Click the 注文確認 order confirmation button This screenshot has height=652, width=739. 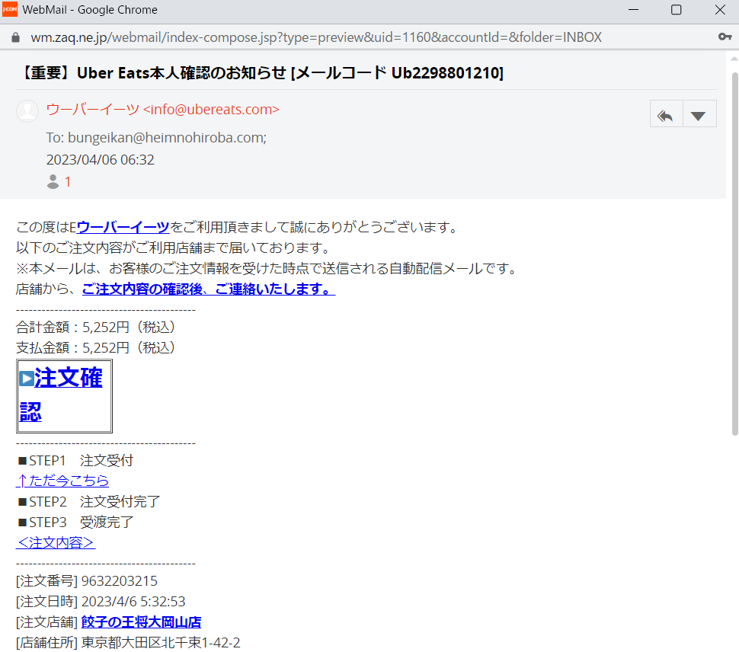point(64,396)
